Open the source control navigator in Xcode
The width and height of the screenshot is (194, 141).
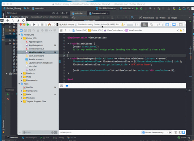pyautogui.click(x=25, y=30)
